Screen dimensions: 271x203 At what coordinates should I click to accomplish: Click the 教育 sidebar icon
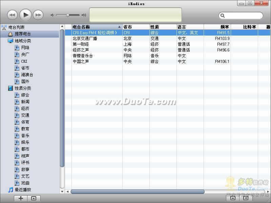(17, 129)
